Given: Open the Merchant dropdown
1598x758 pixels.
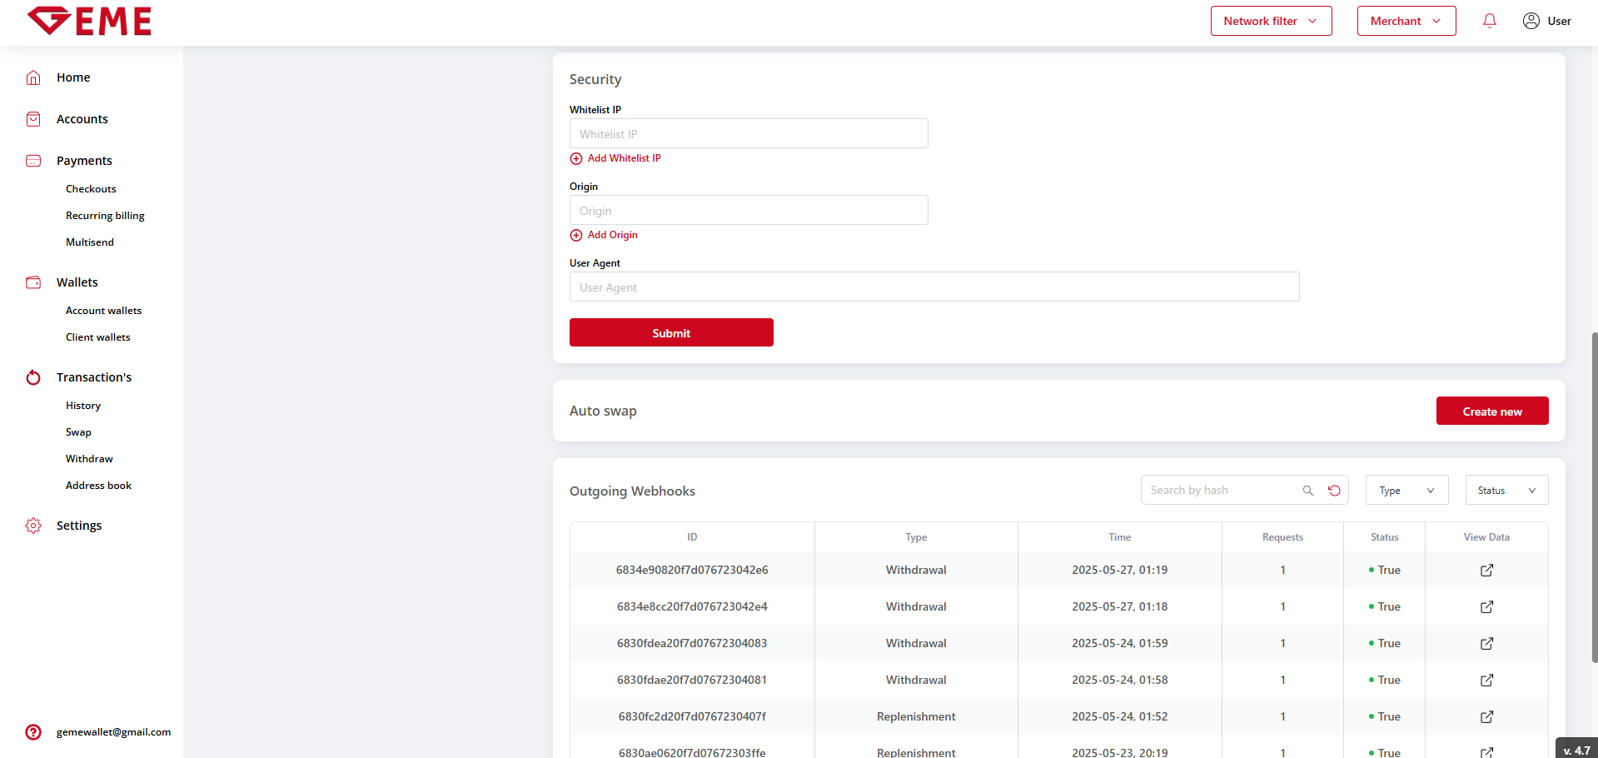Looking at the screenshot, I should 1406,21.
